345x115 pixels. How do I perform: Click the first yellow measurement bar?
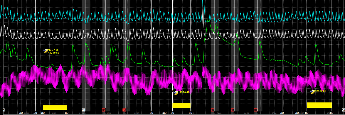pyautogui.click(x=55, y=107)
